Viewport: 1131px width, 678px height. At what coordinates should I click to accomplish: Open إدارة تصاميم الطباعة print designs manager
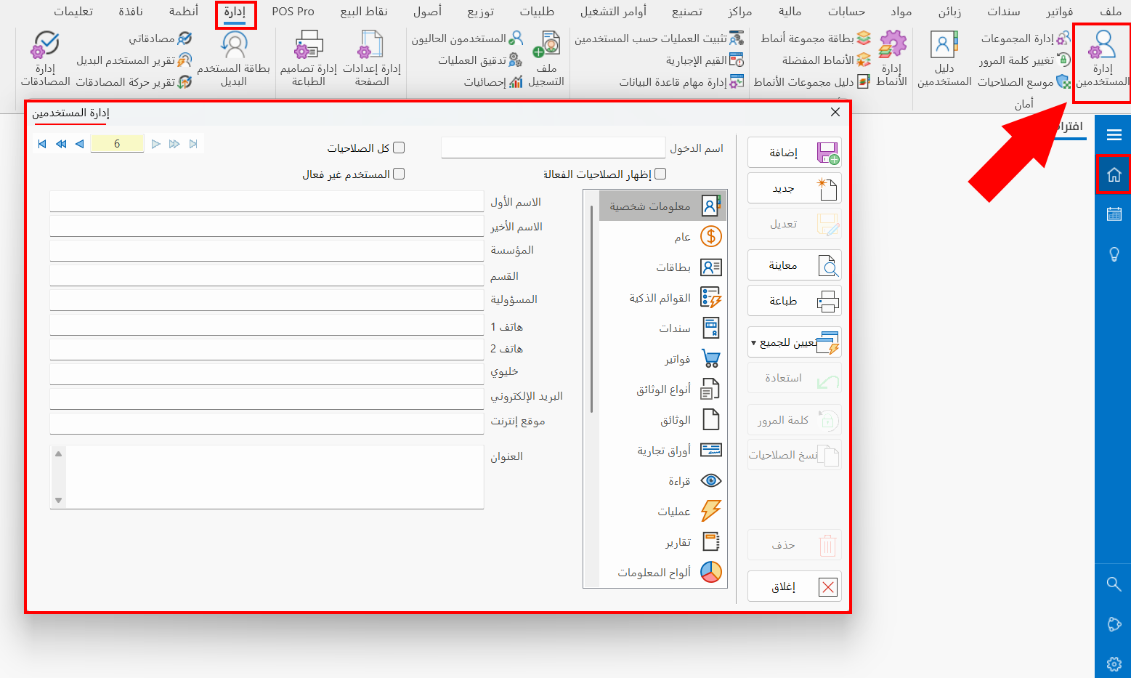pyautogui.click(x=309, y=58)
